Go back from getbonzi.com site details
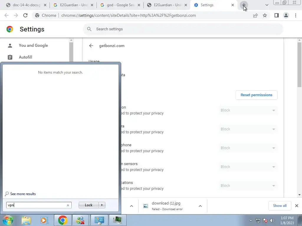 tap(91, 46)
